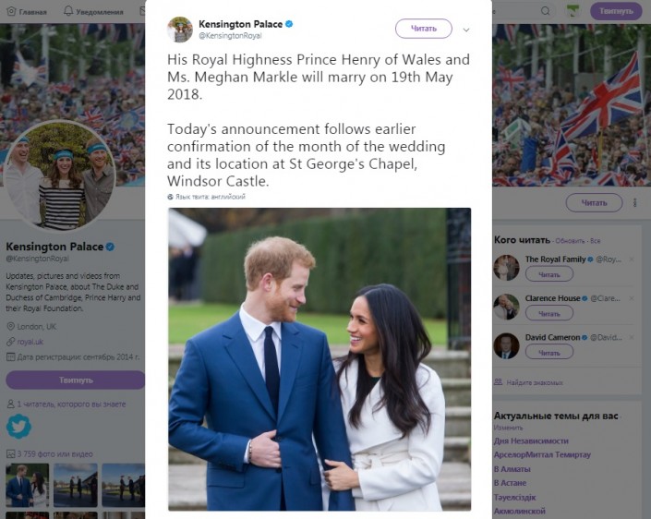This screenshot has width=651, height=519.
Task: Click The Royal Family avatar icon
Action: 506,268
